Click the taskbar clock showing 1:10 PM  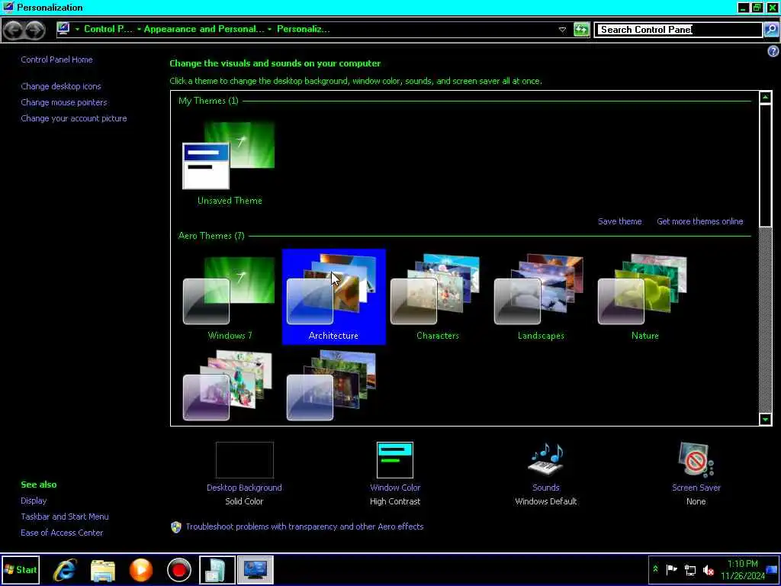click(x=742, y=569)
